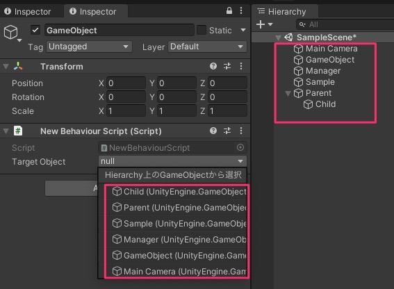This screenshot has height=289, width=394.
Task: Click the Transform component axes icon
Action: pyautogui.click(x=18, y=66)
